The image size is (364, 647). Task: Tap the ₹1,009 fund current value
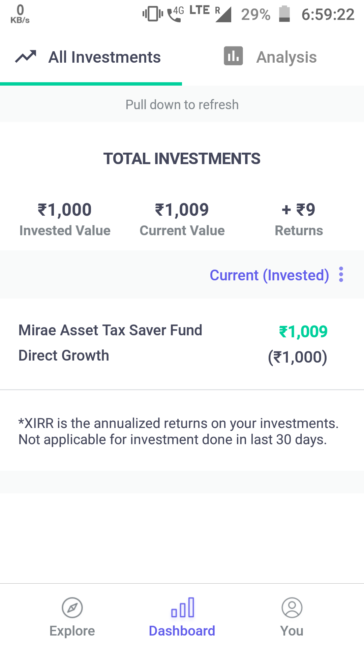click(x=303, y=332)
